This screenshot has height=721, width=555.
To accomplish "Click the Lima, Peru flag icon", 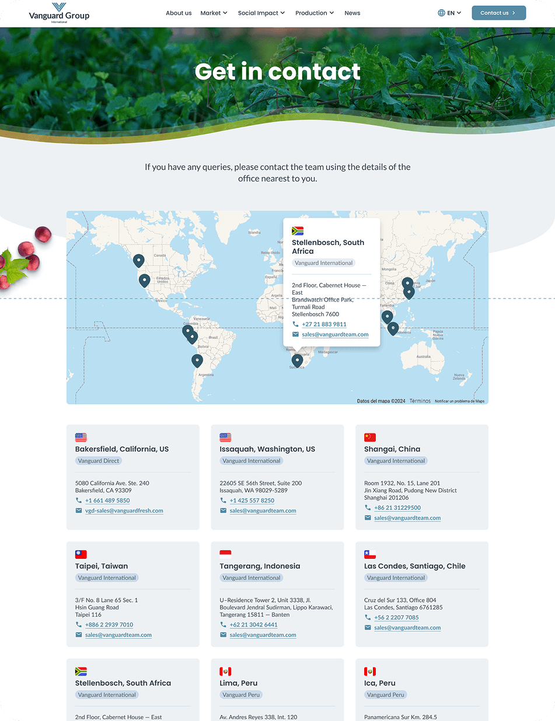I will (225, 671).
